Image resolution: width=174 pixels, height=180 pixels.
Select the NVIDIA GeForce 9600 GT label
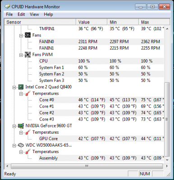(49, 126)
